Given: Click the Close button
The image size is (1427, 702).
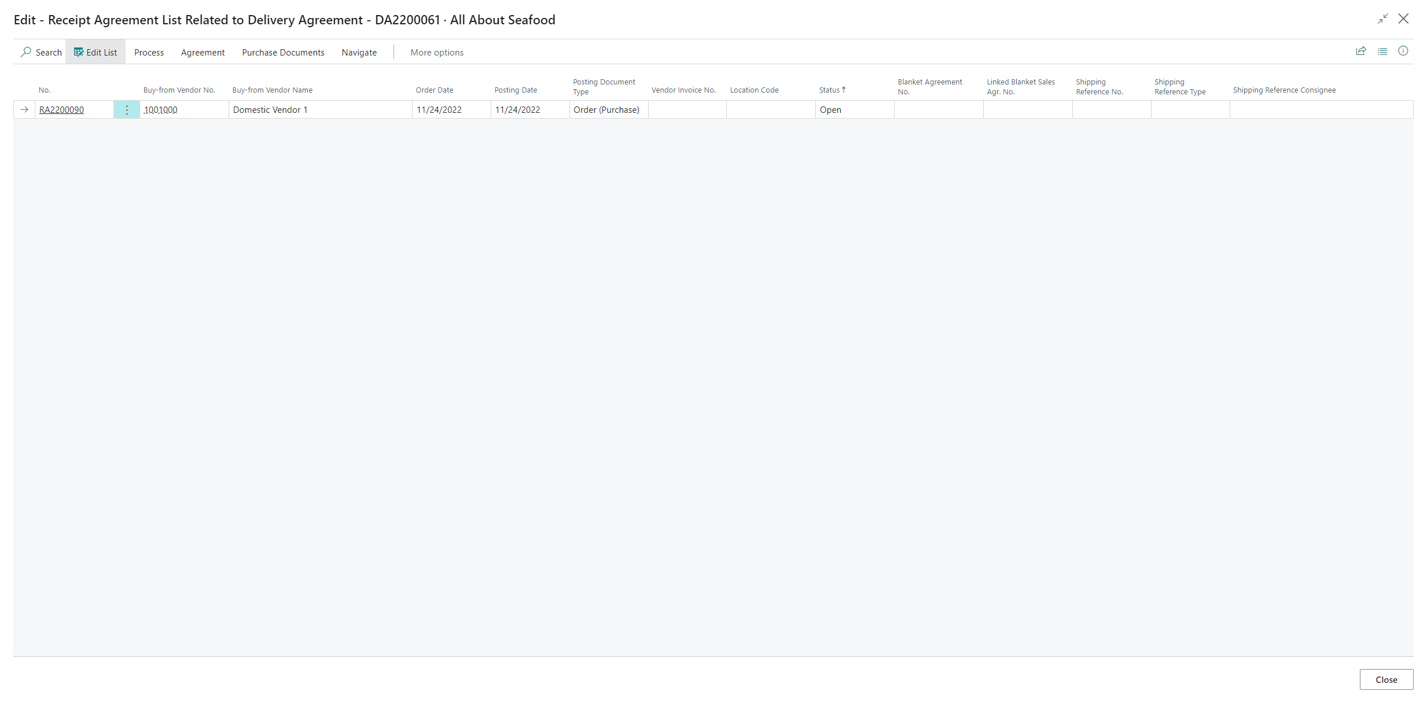Looking at the screenshot, I should coord(1386,679).
